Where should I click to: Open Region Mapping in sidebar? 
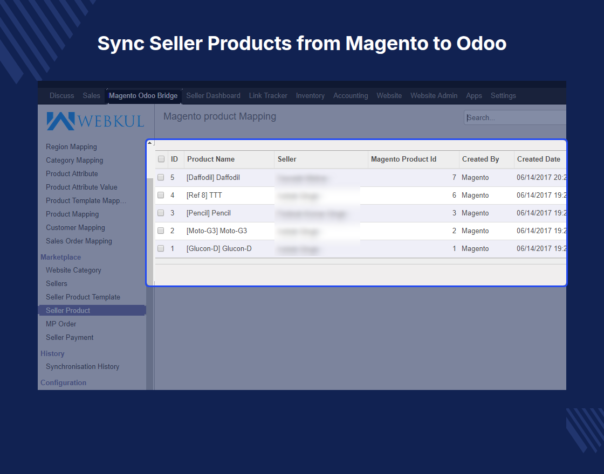coord(71,147)
